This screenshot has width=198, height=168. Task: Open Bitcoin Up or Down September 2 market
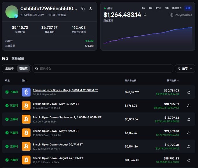(67, 117)
